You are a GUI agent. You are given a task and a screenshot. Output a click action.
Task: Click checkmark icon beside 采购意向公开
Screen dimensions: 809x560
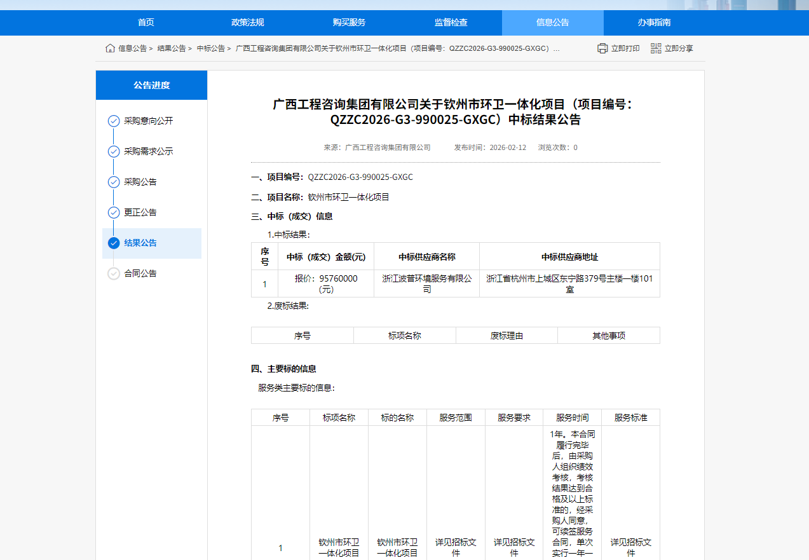pos(114,121)
